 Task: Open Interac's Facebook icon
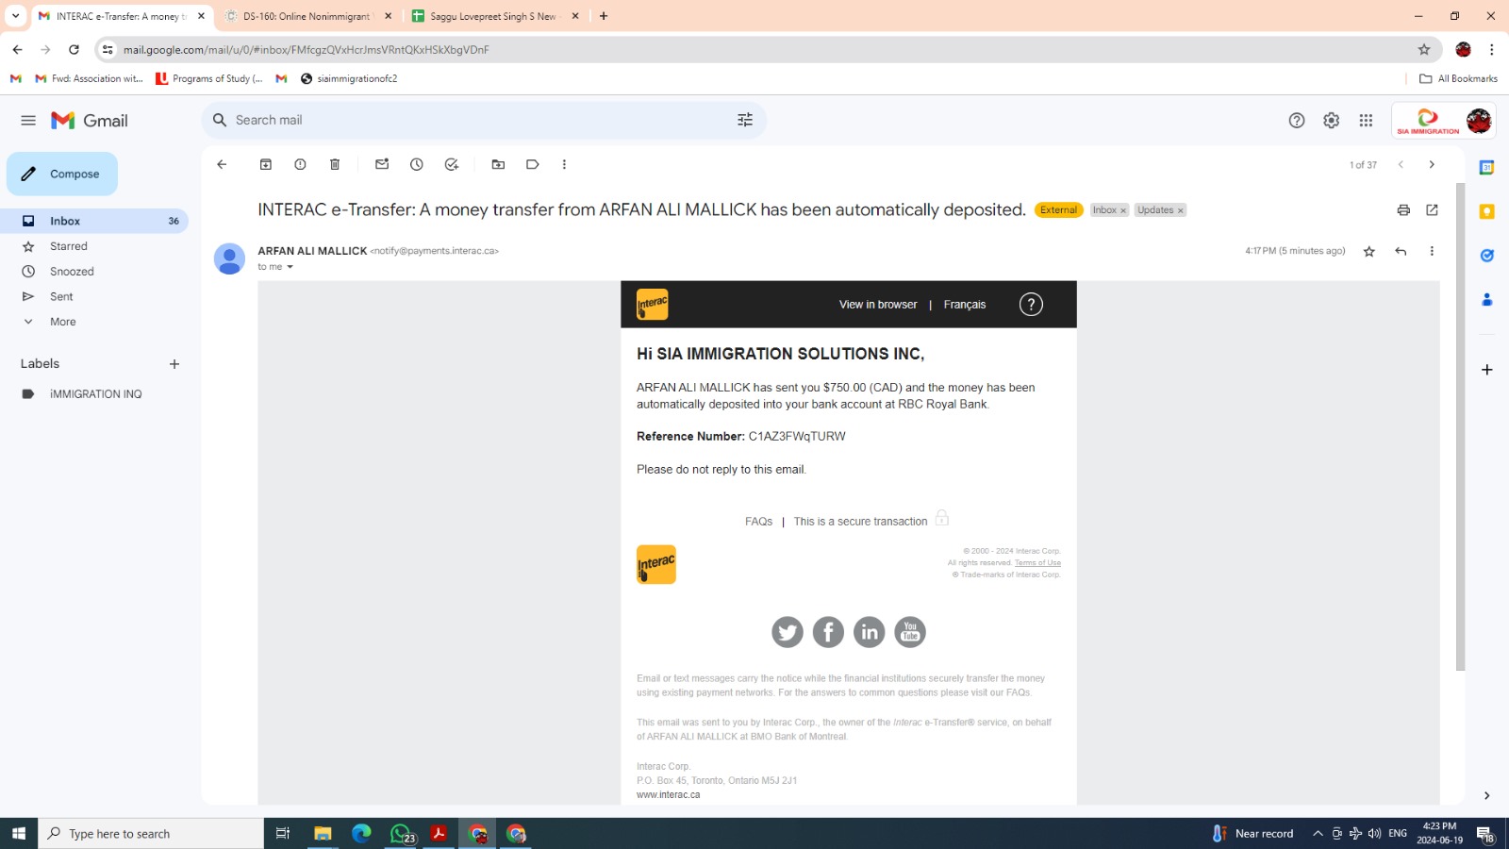click(828, 632)
